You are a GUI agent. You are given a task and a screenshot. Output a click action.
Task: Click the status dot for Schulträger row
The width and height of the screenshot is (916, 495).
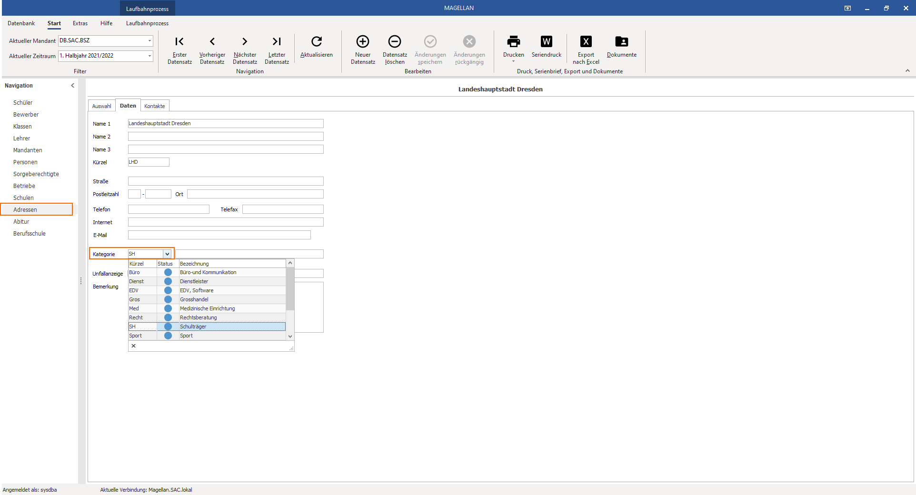pyautogui.click(x=168, y=327)
